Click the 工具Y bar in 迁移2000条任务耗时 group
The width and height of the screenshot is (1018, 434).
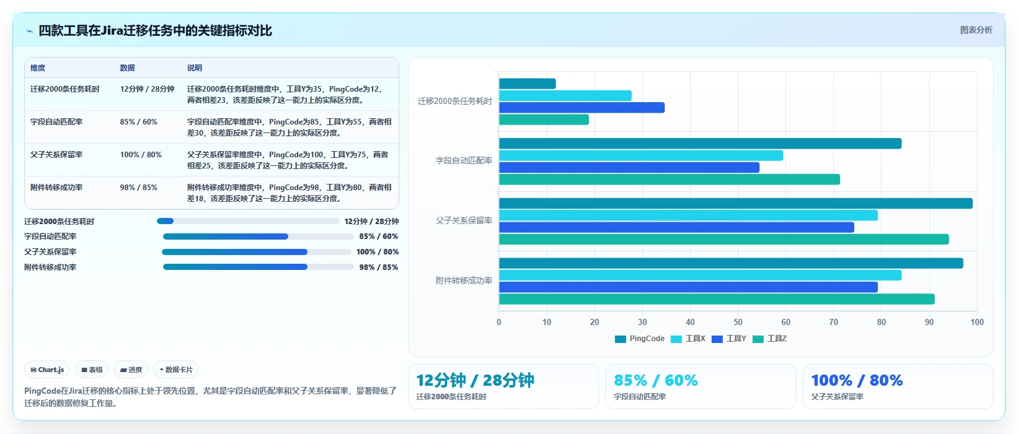click(x=582, y=108)
